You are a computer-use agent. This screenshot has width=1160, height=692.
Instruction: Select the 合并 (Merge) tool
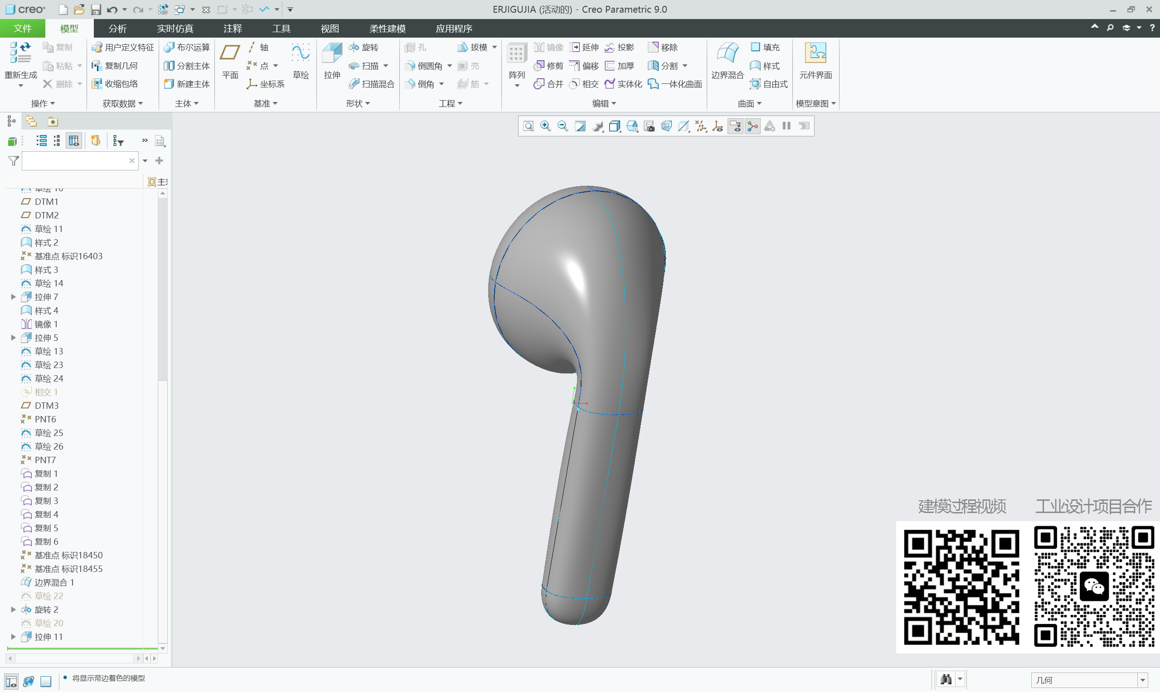[548, 84]
